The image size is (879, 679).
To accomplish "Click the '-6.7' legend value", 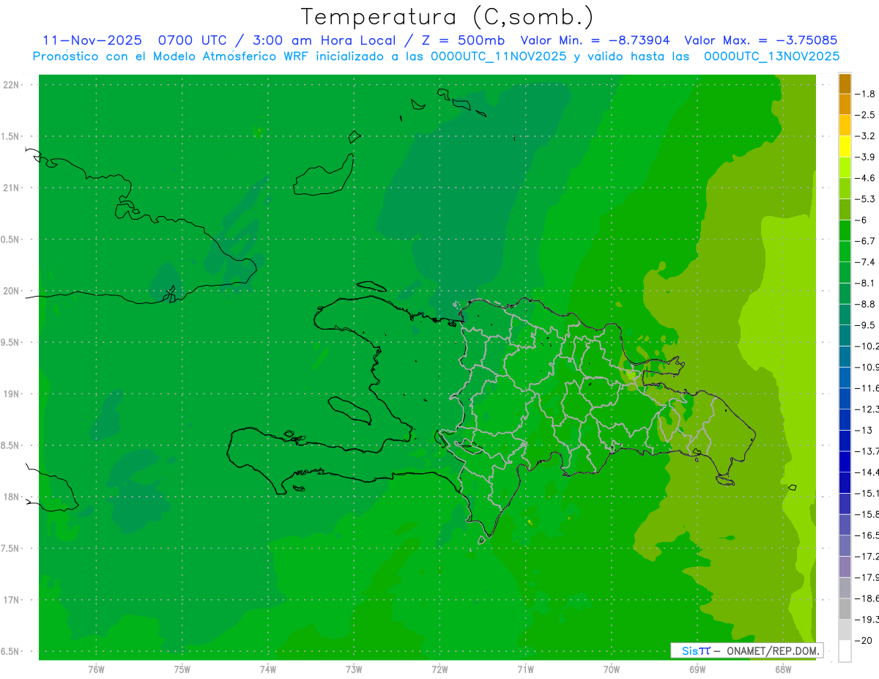I will pos(865,241).
